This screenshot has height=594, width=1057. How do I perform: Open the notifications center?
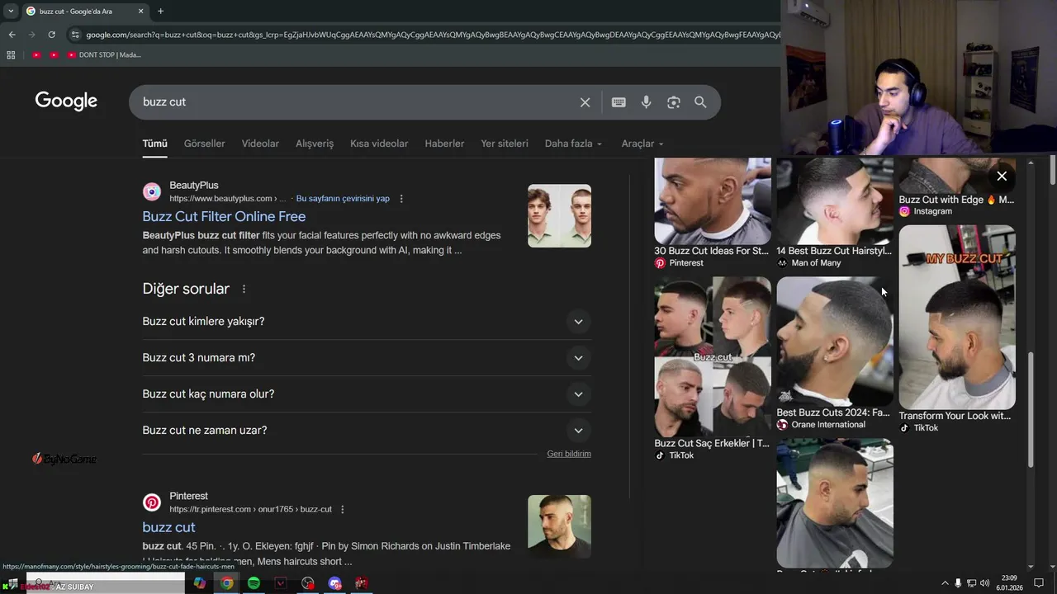pyautogui.click(x=1039, y=583)
